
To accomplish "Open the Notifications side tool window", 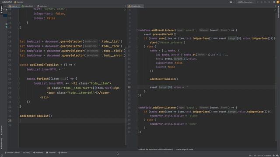I will (x=278, y=12).
